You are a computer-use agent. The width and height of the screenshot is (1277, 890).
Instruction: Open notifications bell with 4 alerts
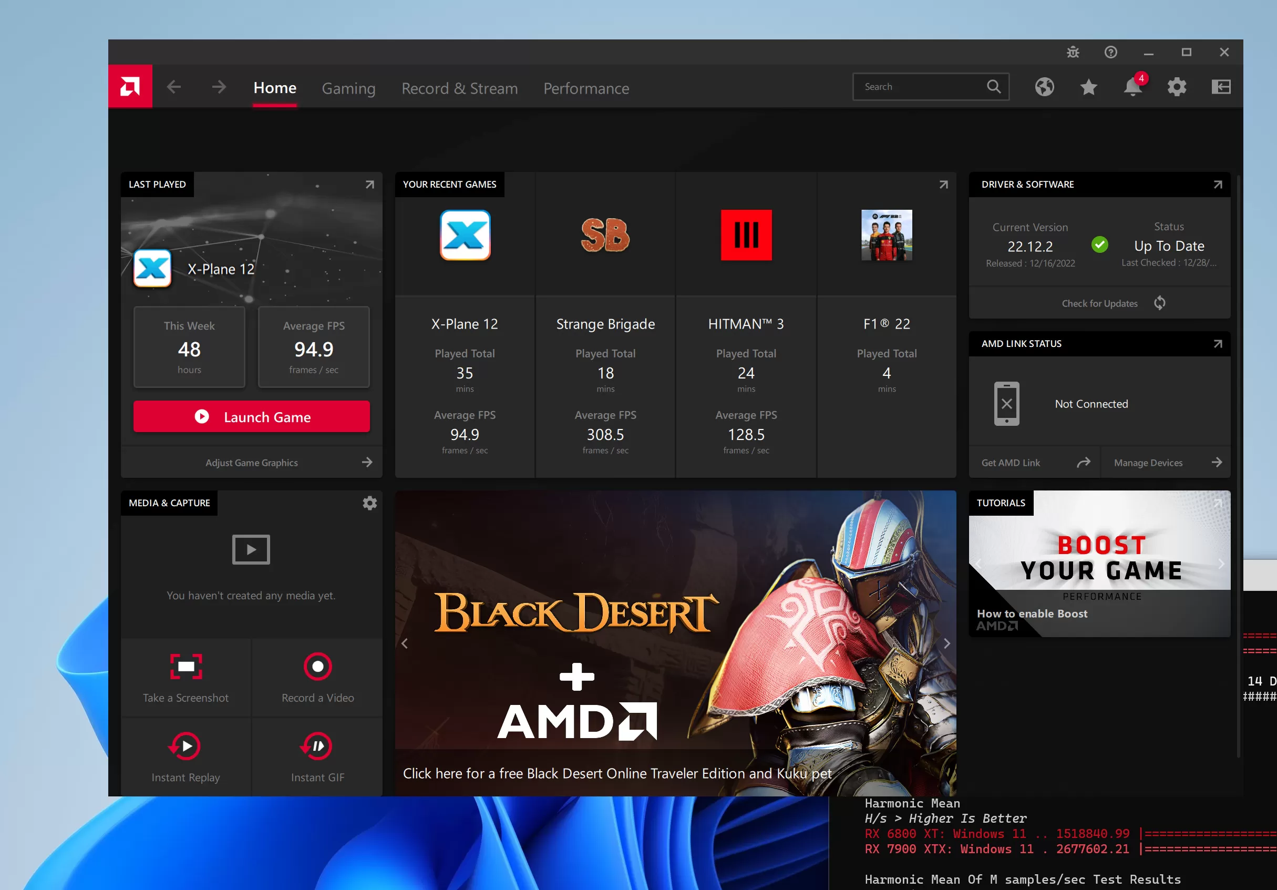pos(1132,87)
